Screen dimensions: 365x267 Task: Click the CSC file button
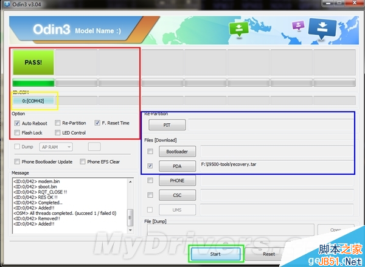coord(177,195)
